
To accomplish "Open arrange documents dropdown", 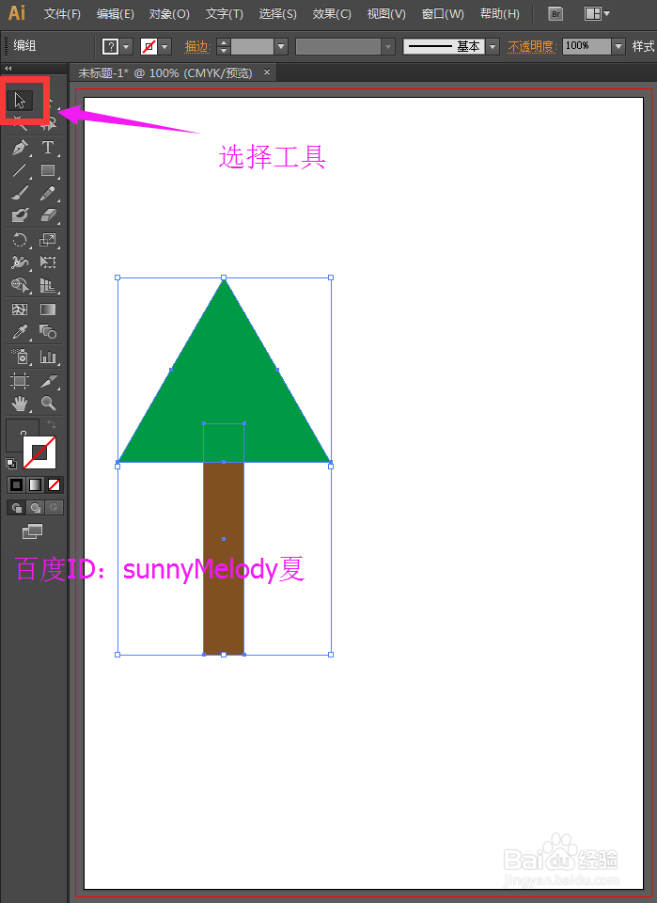I will point(597,13).
